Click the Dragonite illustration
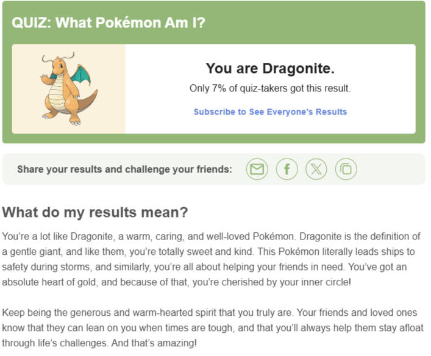 [x=68, y=89]
